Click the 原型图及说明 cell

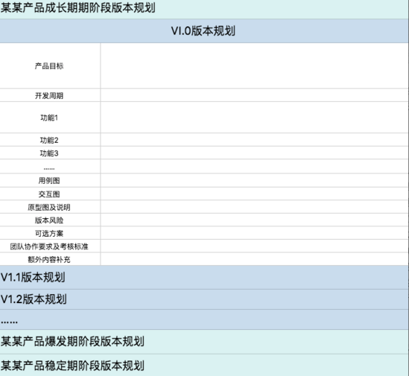50,207
